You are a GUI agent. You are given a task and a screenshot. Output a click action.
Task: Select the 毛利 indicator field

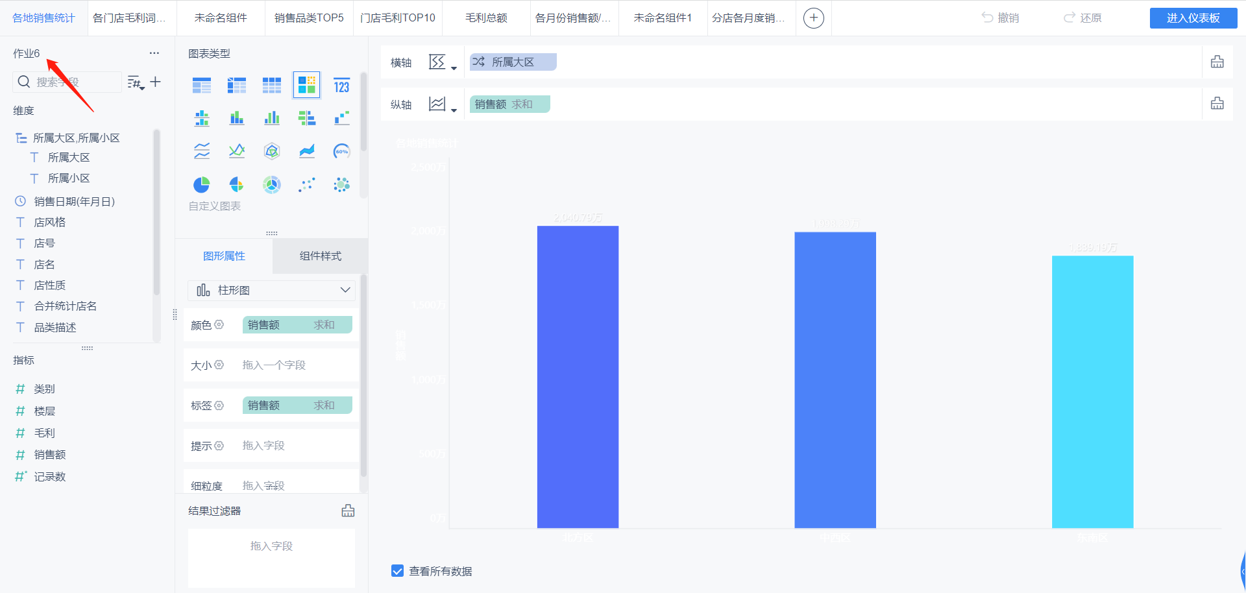(x=44, y=433)
